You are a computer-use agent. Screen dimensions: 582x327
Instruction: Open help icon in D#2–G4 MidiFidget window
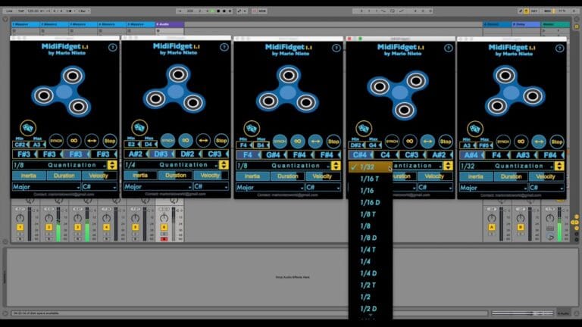click(449, 48)
